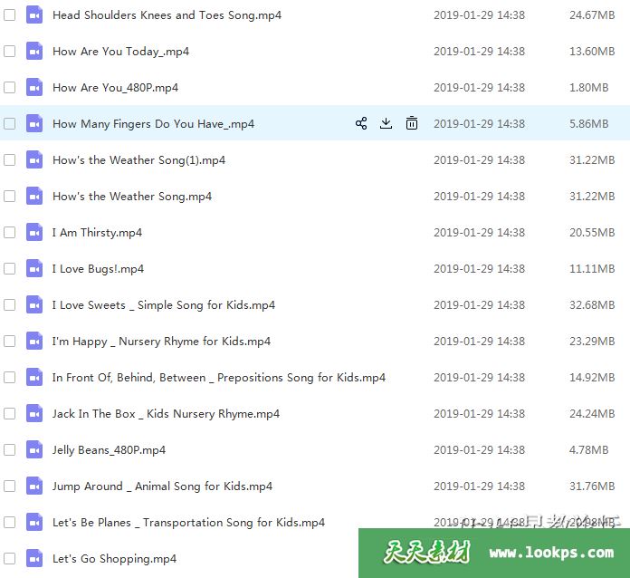630x578 pixels.
Task: Click video icon beside Jelly Beans_480P.mp4
Action: click(x=34, y=449)
